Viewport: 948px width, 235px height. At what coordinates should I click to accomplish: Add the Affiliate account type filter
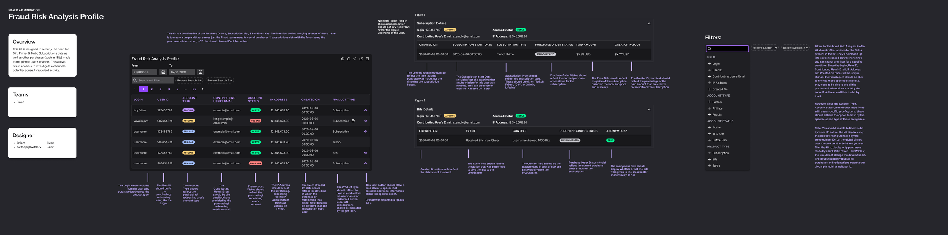(x=709, y=108)
